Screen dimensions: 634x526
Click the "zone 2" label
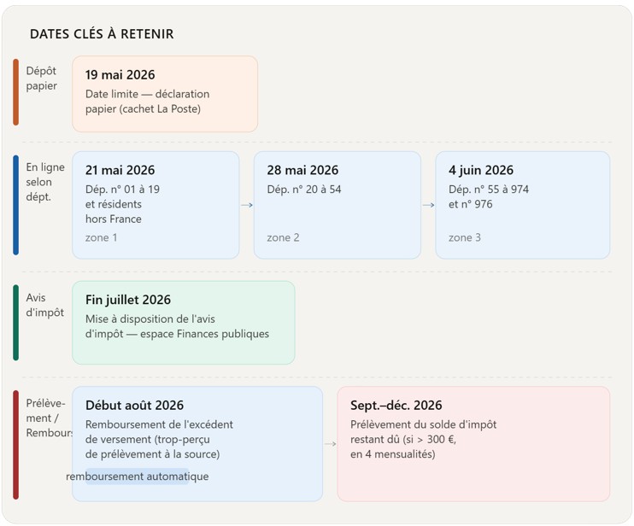click(283, 237)
